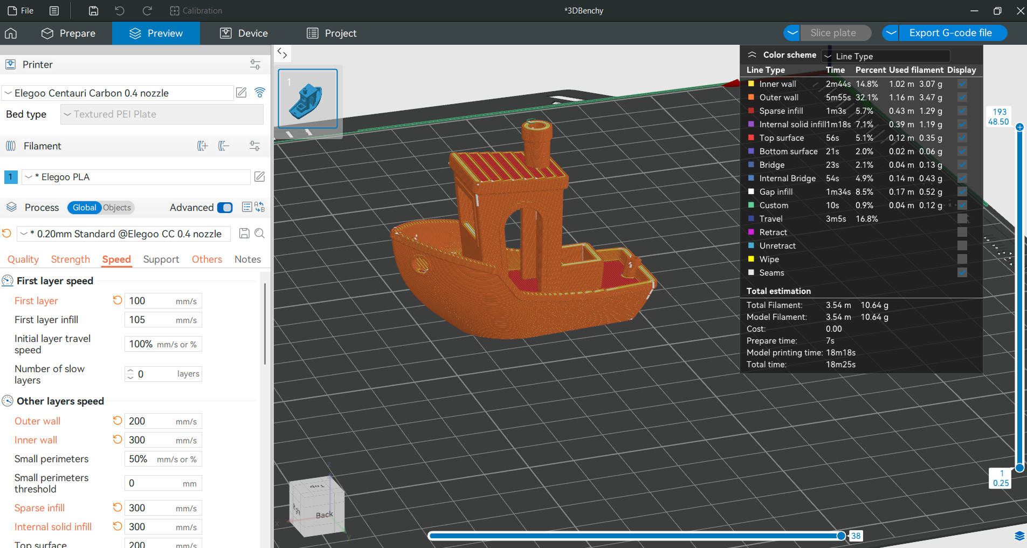Reset the process preset changes
Screen dimensions: 1027x548
(x=6, y=234)
